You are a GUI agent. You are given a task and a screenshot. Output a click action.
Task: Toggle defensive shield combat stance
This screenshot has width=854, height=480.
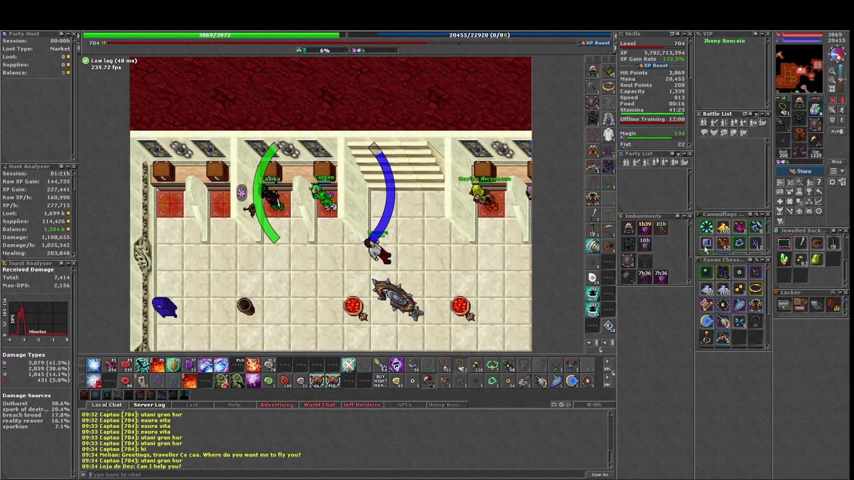click(832, 120)
